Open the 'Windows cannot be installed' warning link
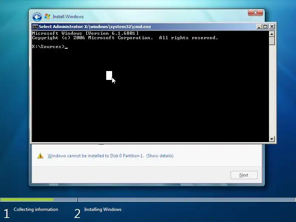This screenshot has width=296, height=222. click(x=110, y=156)
